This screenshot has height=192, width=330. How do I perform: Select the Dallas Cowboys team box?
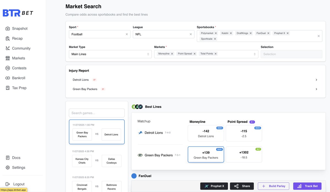111,161
